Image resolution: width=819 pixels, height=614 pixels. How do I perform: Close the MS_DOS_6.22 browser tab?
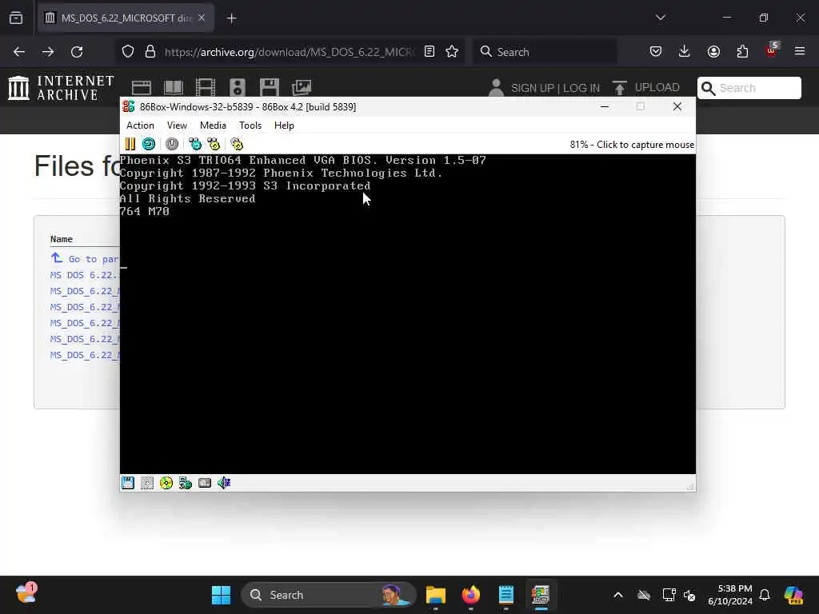coord(202,18)
